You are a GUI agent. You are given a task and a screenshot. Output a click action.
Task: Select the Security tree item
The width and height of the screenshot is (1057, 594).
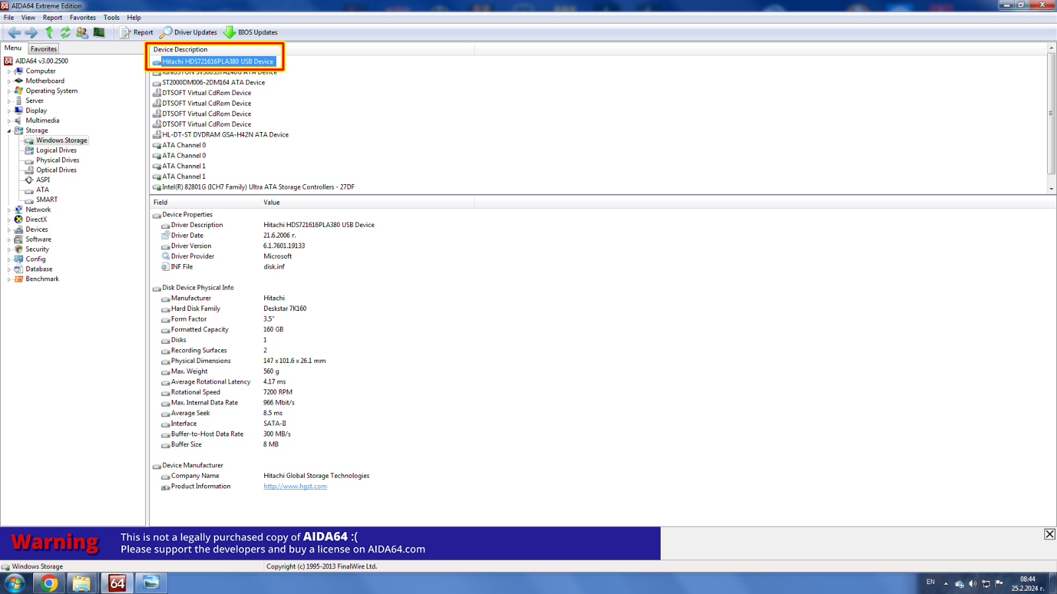tap(37, 249)
